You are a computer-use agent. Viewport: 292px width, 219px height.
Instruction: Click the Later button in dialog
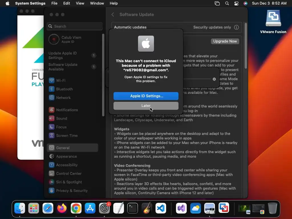pos(146,106)
